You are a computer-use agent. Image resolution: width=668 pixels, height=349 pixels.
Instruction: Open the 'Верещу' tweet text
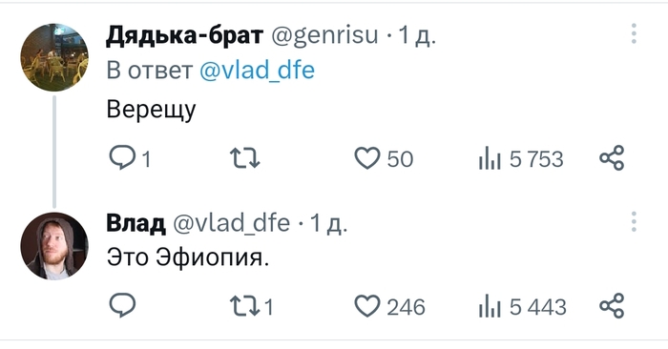[x=151, y=111]
